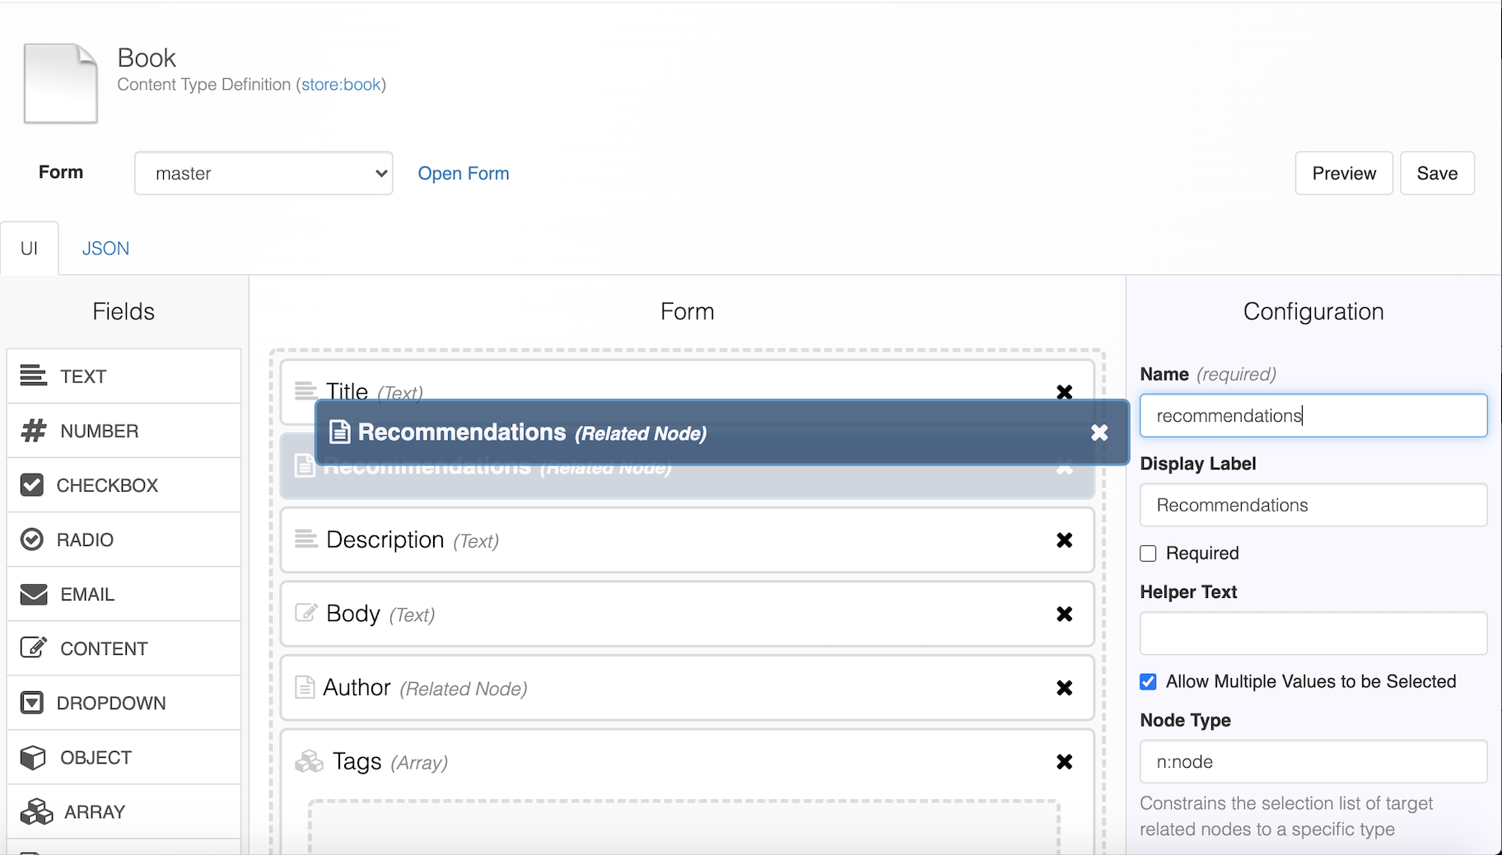Click the Save button

click(1436, 173)
